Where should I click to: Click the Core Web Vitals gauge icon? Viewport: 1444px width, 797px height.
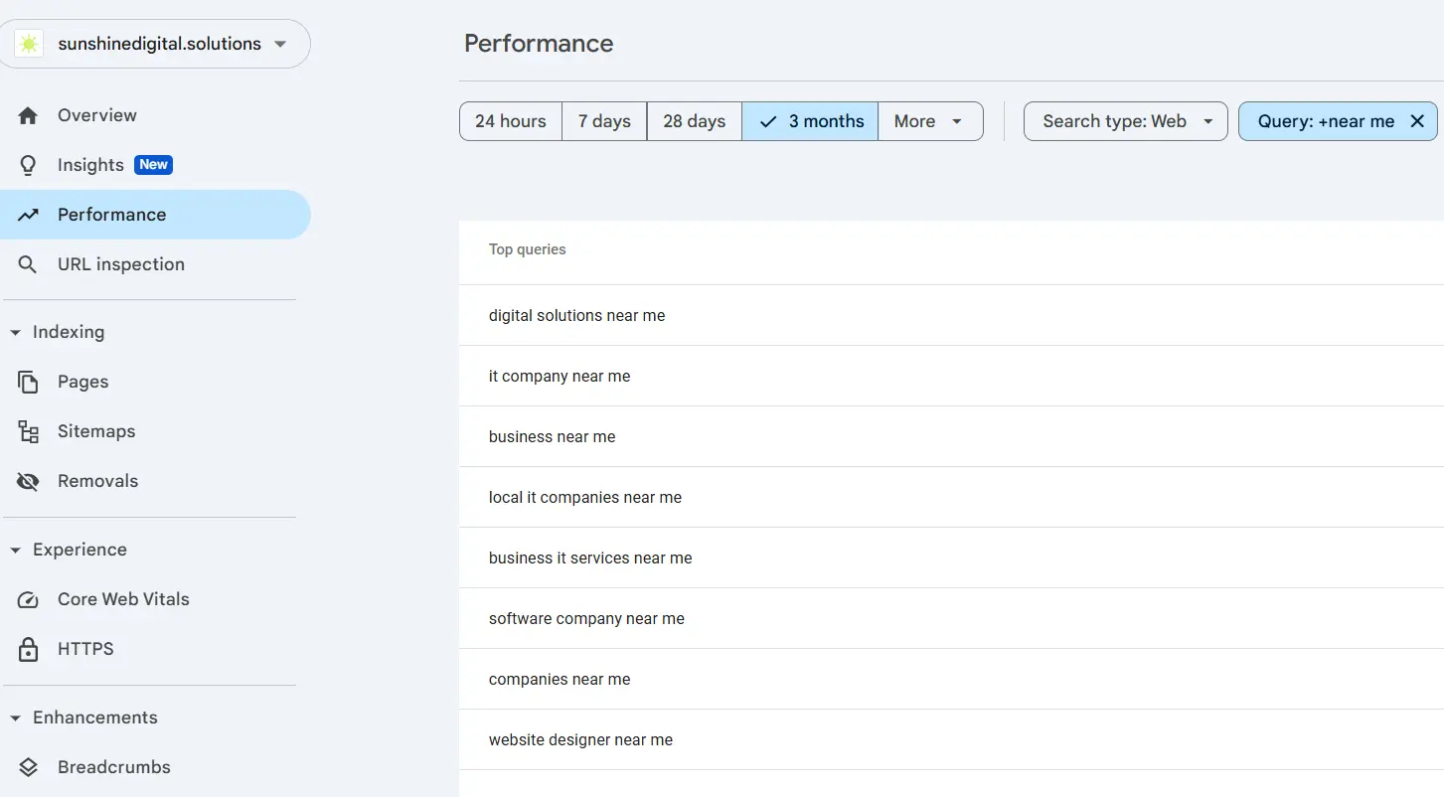click(x=29, y=598)
